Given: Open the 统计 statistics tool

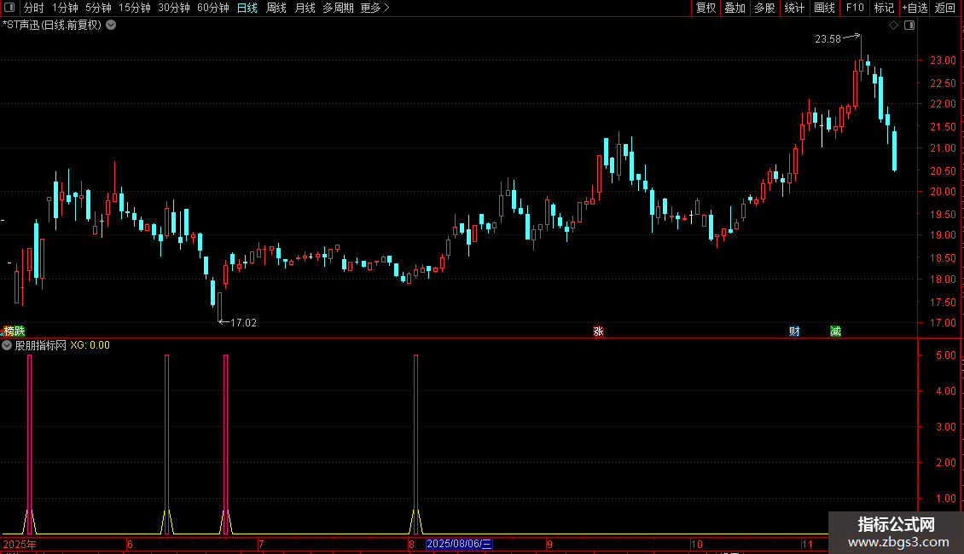Looking at the screenshot, I should point(794,8).
